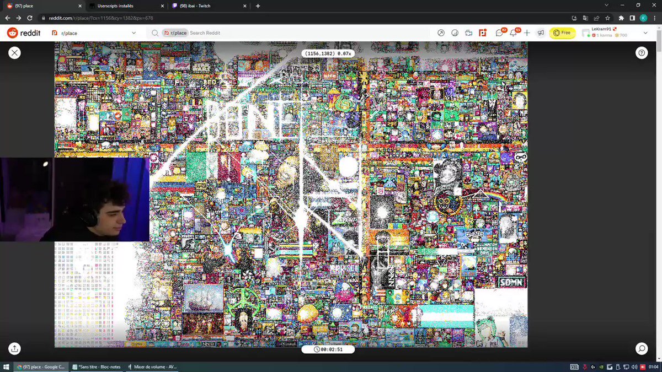662x372 pixels.
Task: Go back in browser history
Action: pyautogui.click(x=7, y=18)
